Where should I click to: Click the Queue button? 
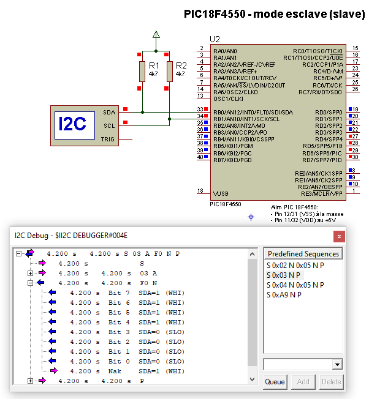(x=275, y=382)
